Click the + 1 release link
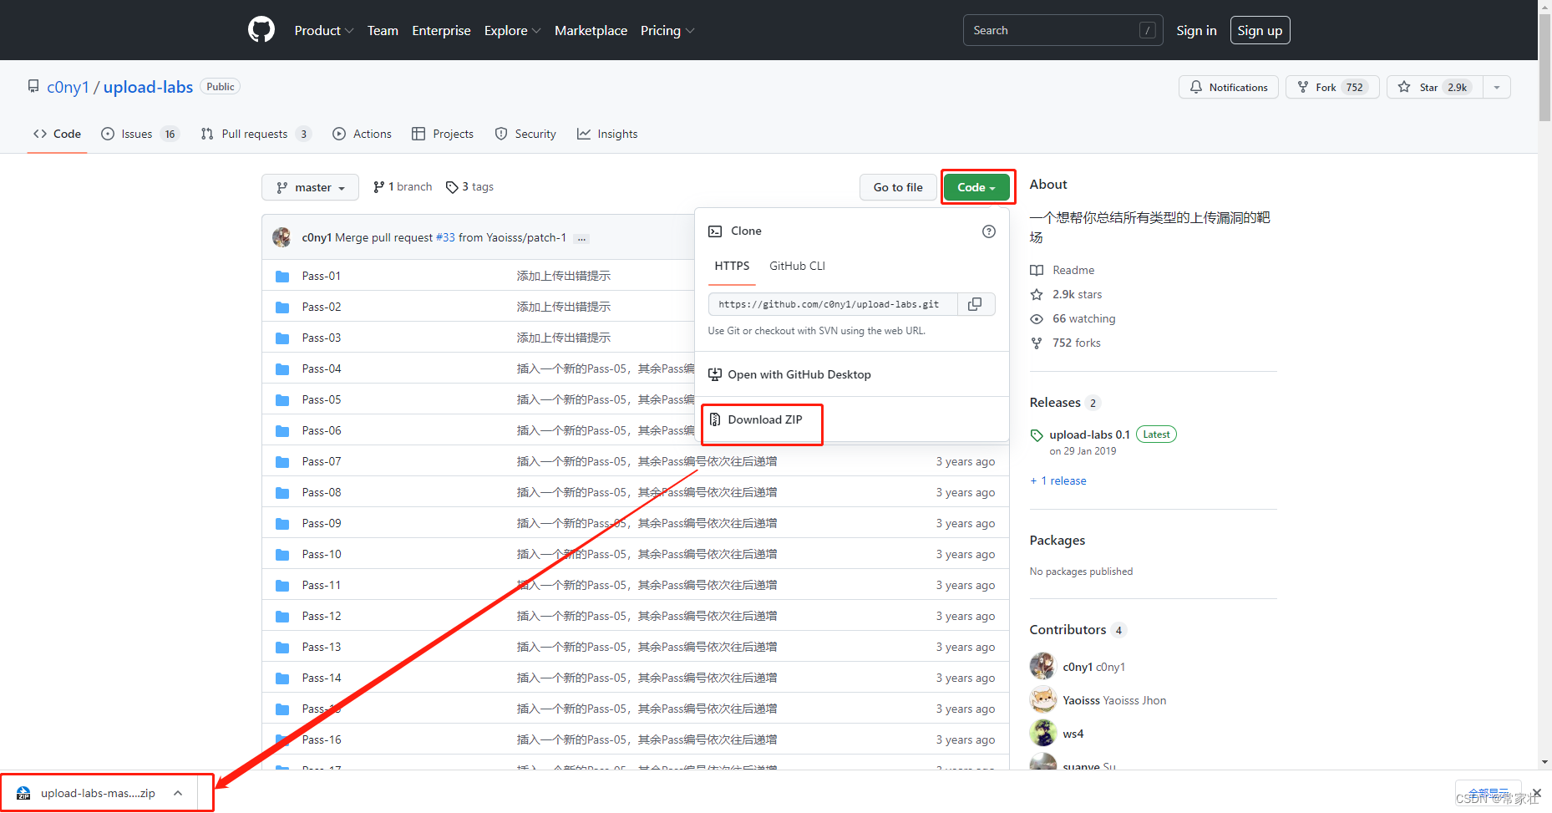This screenshot has width=1552, height=813. click(1058, 480)
